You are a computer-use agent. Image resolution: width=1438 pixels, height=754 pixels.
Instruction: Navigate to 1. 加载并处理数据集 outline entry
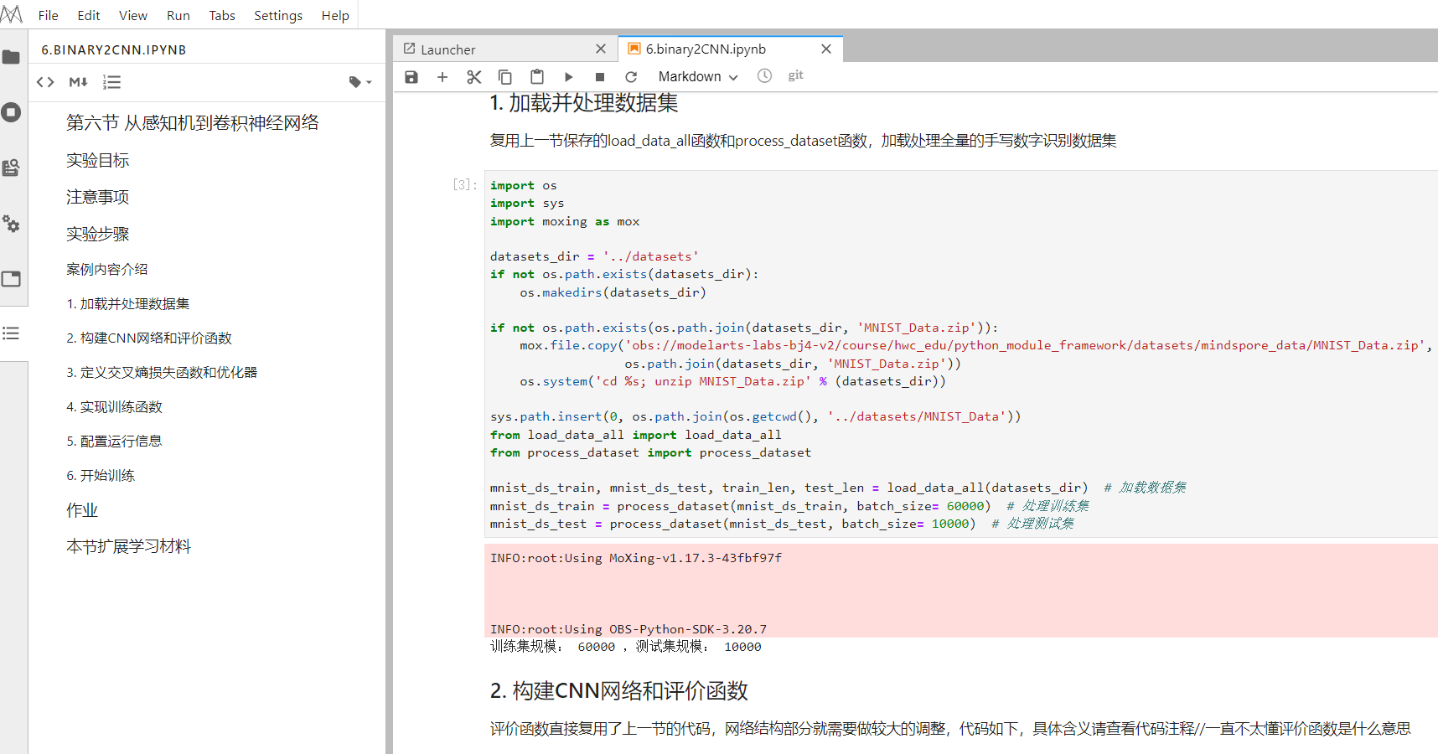coord(128,303)
